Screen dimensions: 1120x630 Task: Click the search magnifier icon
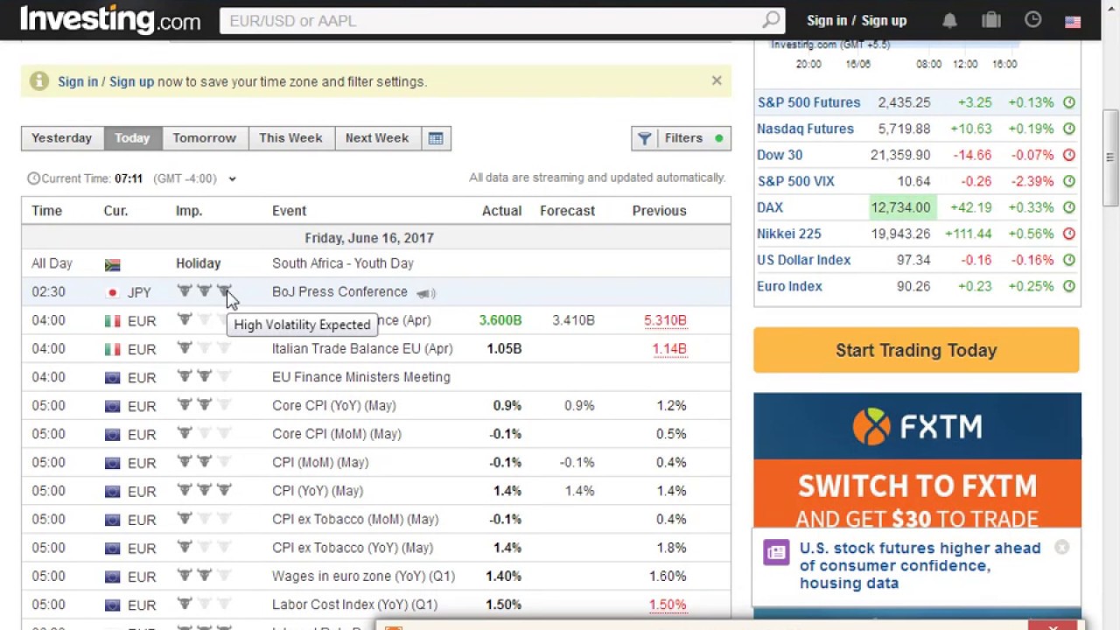click(x=771, y=19)
